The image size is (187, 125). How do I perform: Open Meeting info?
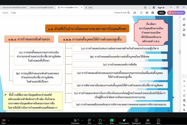pyautogui.click(x=137, y=121)
